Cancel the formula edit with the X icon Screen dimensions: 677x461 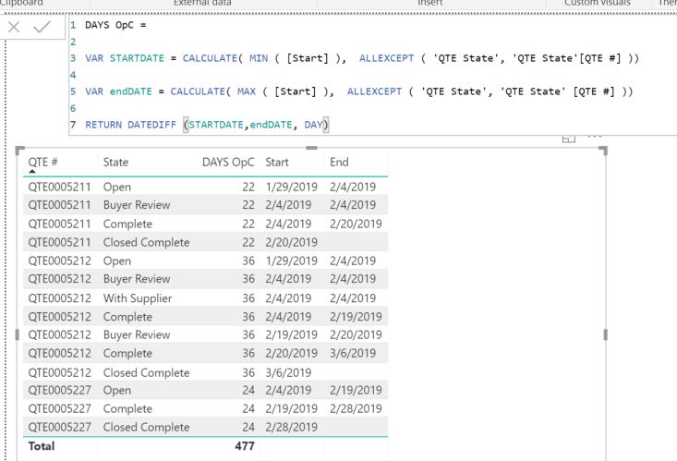pos(14,27)
